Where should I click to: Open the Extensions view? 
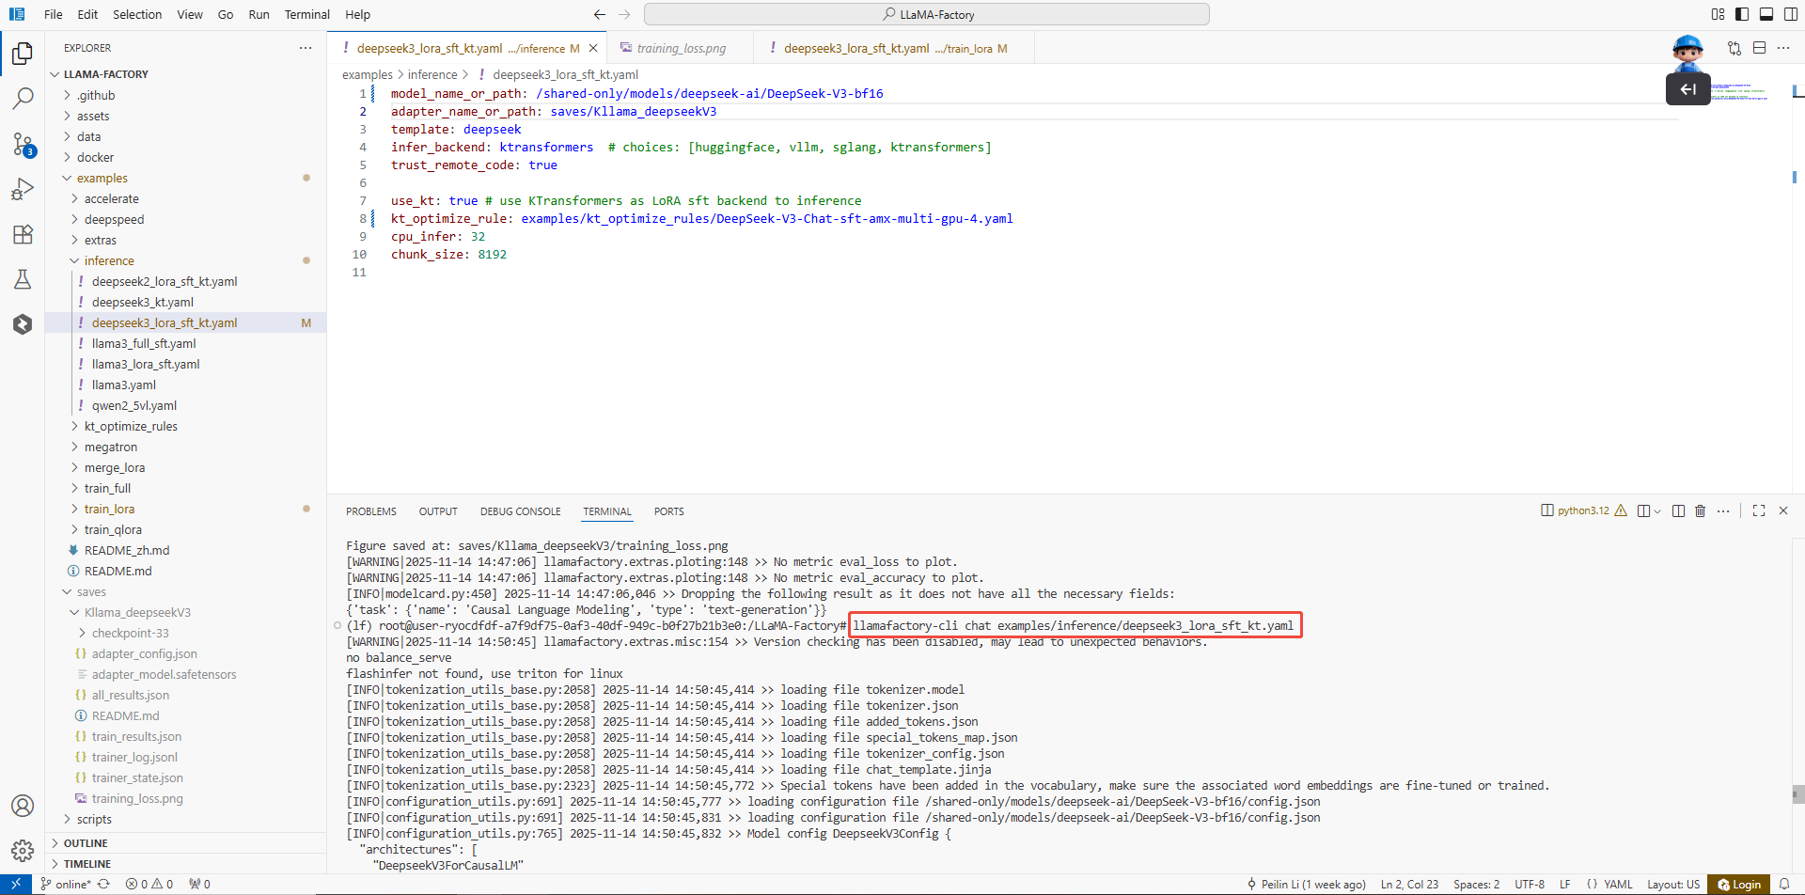point(23,234)
